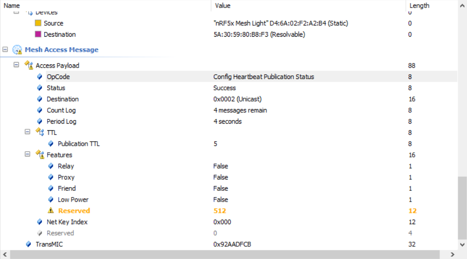Click the yellow Source device swatch
The image size is (467, 259).
click(x=38, y=23)
